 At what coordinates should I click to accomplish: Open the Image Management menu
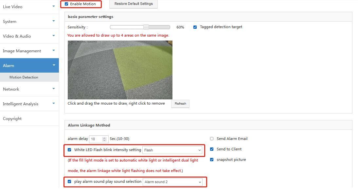(x=22, y=51)
